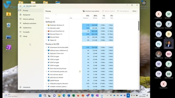Open the Usługi page in the sidebar

point(31,36)
